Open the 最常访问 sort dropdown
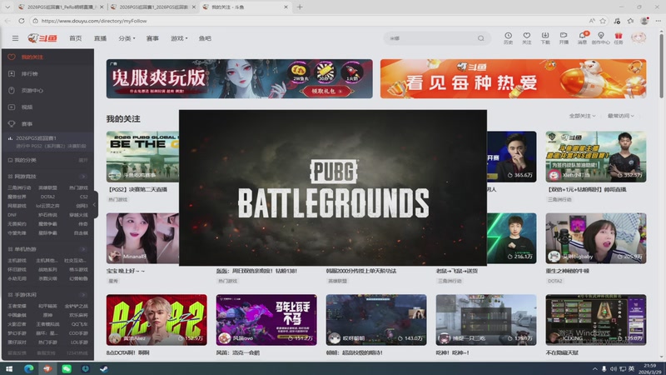The height and width of the screenshot is (375, 666). (x=620, y=116)
